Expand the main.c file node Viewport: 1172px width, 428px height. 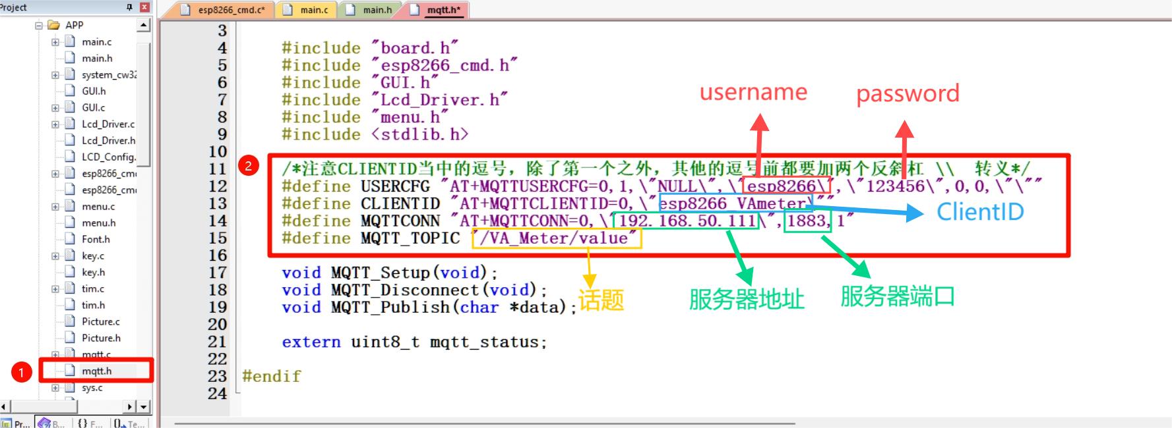55,41
